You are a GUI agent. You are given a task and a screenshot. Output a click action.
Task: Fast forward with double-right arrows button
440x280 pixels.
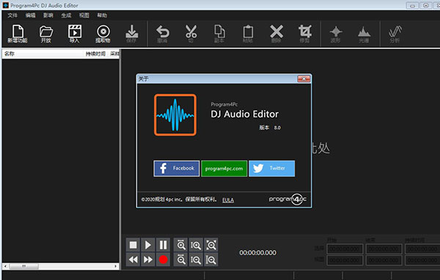click(148, 260)
